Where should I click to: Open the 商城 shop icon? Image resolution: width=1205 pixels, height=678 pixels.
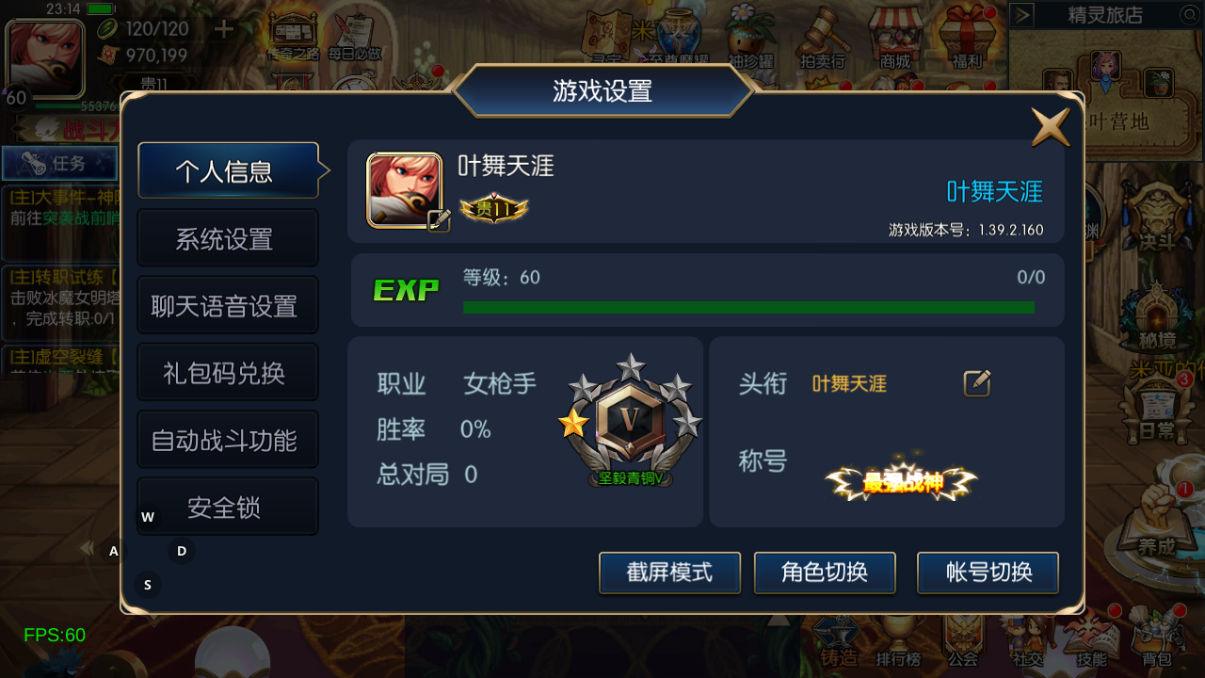[894, 40]
